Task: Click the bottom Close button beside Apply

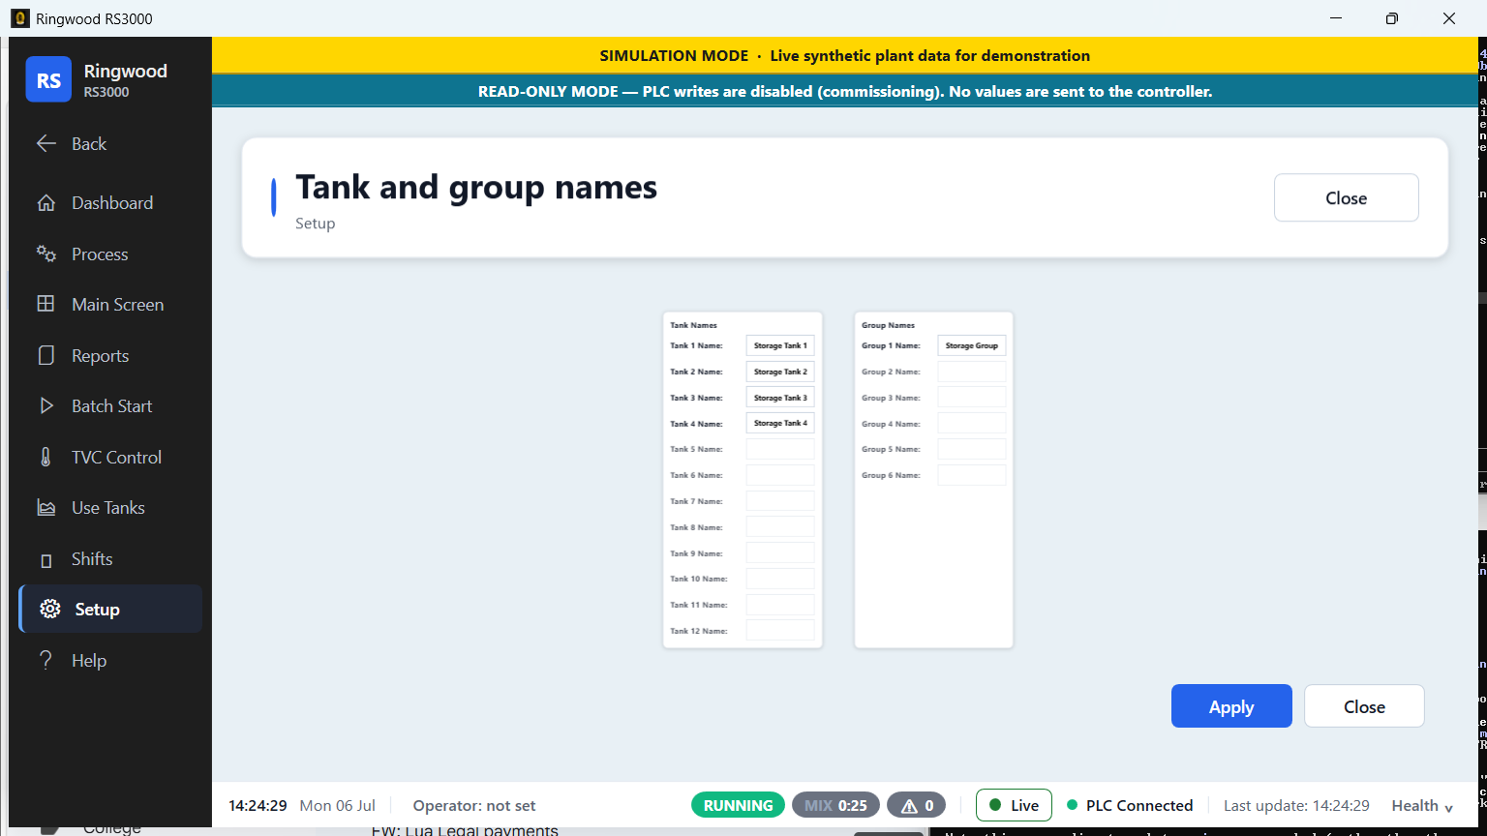Action: pyautogui.click(x=1364, y=706)
